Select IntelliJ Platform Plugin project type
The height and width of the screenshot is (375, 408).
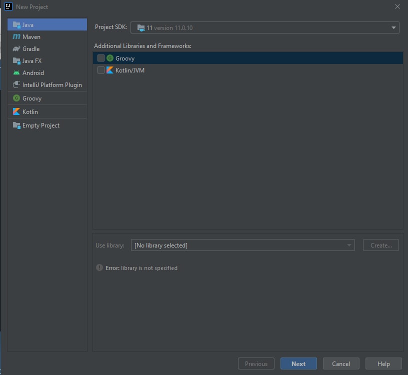[47, 85]
